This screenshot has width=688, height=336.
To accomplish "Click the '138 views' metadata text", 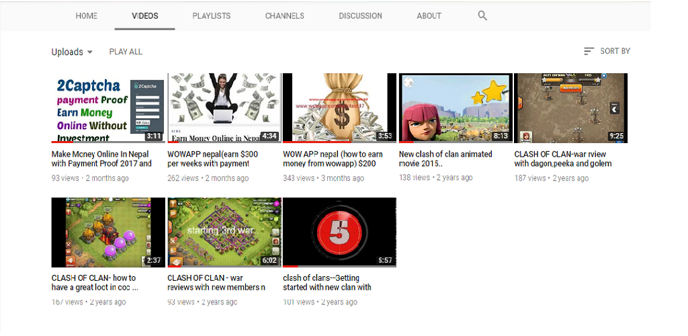I will pos(414,177).
